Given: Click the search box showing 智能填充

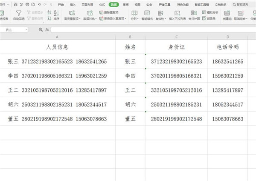Looking at the screenshot, I should (x=243, y=5).
